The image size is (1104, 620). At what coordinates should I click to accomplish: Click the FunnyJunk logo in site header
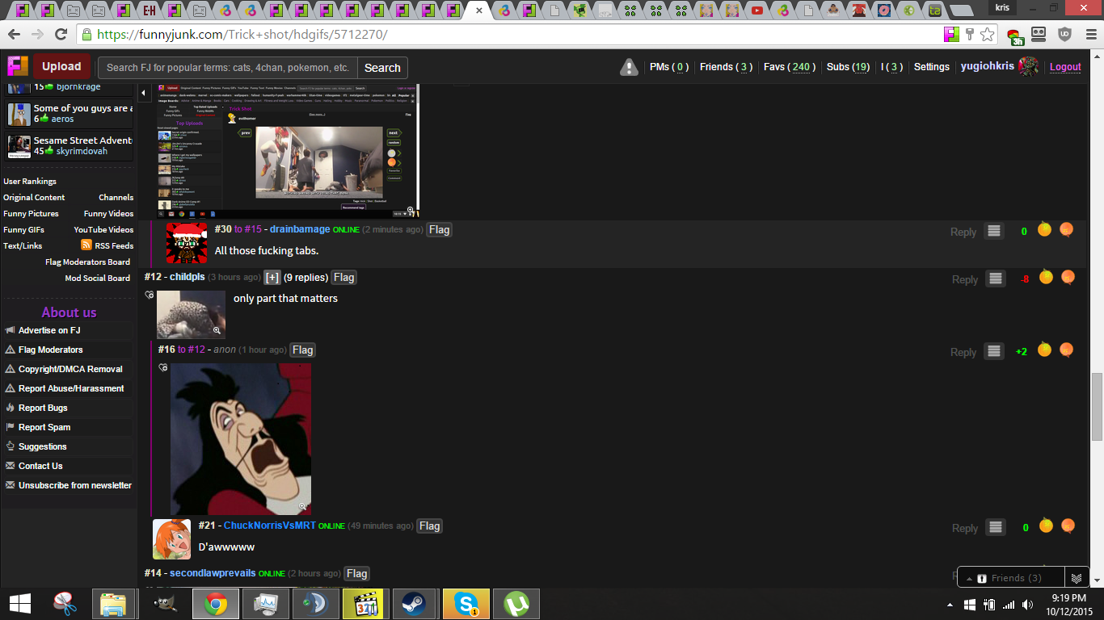[x=18, y=66]
